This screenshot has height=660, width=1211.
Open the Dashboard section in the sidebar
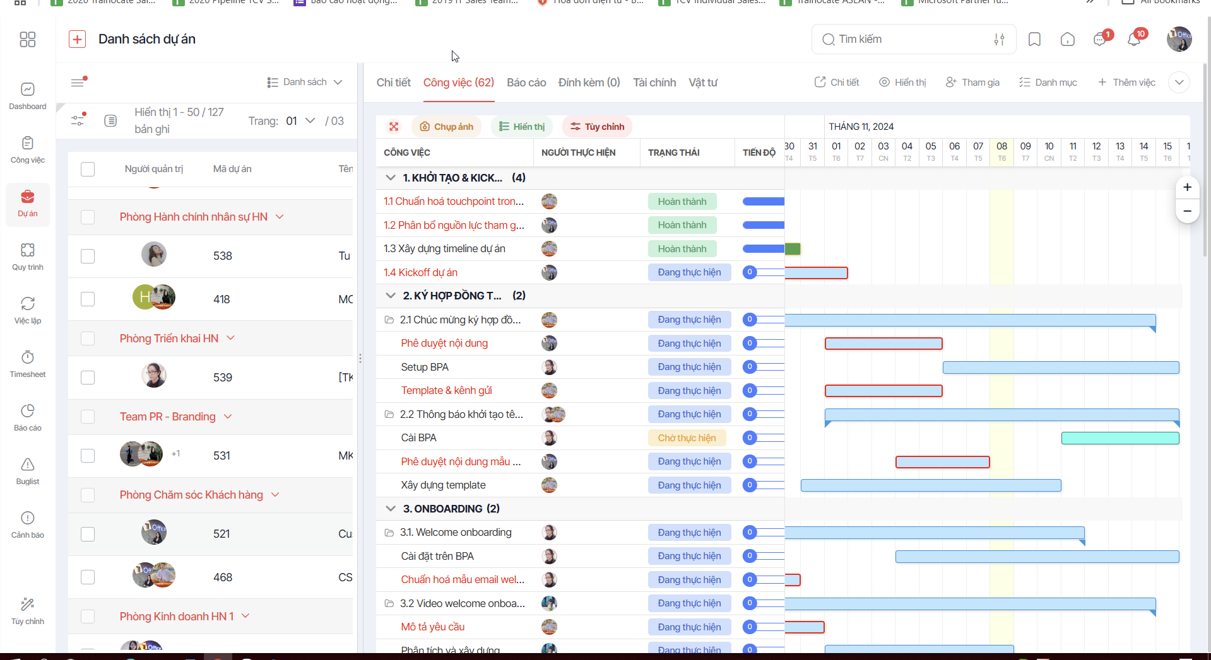pyautogui.click(x=27, y=96)
